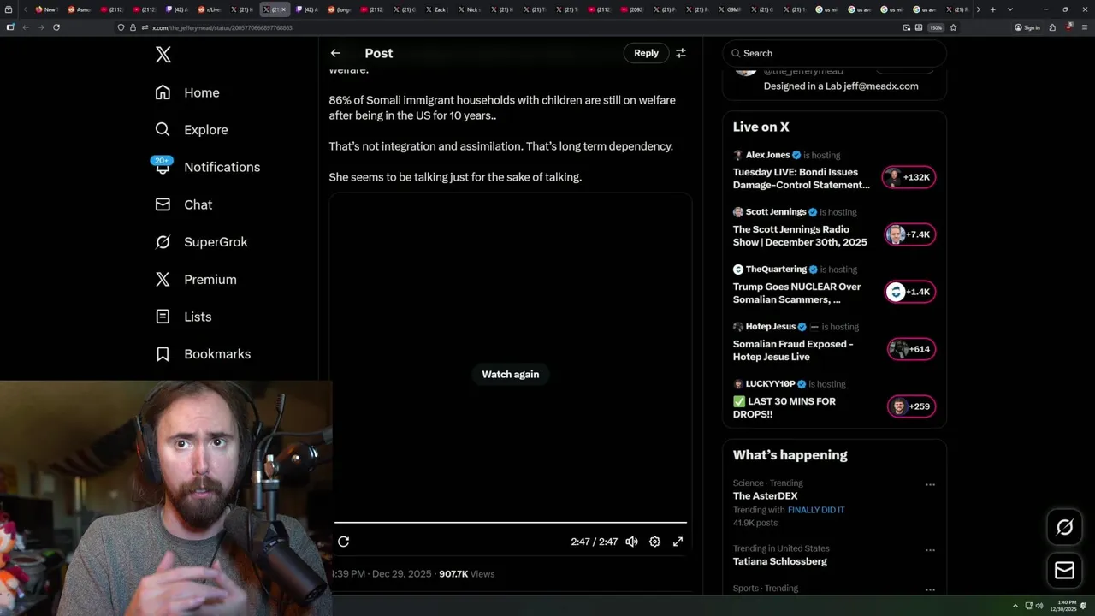
Task: Click the X logo in the sidebar
Action: [x=163, y=55]
